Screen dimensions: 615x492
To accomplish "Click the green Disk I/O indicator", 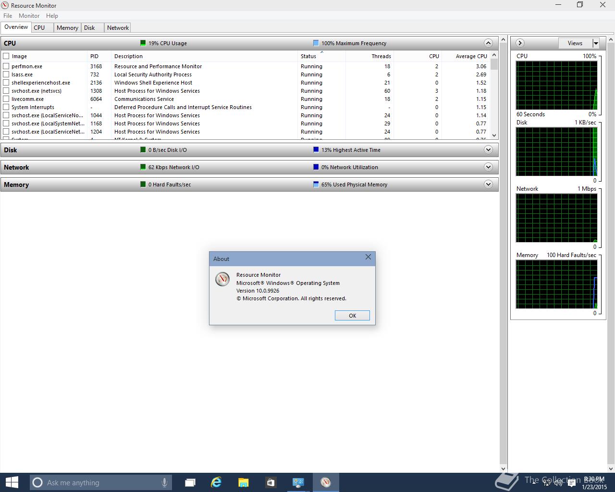I will (x=143, y=149).
